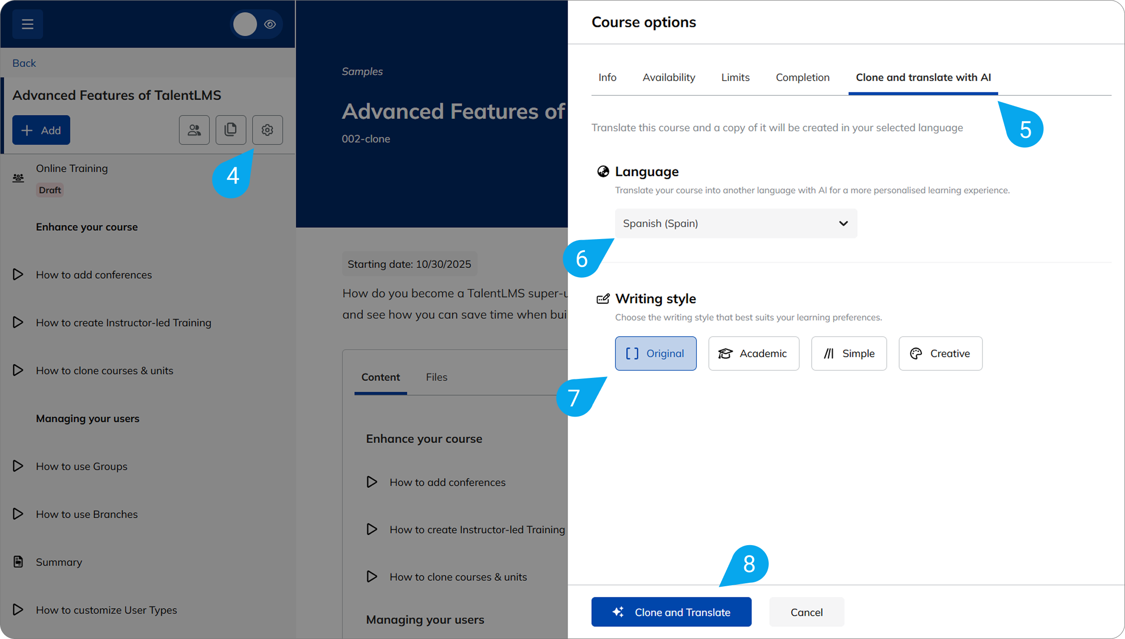This screenshot has width=1125, height=639.
Task: Select the Original writing style
Action: (x=655, y=353)
